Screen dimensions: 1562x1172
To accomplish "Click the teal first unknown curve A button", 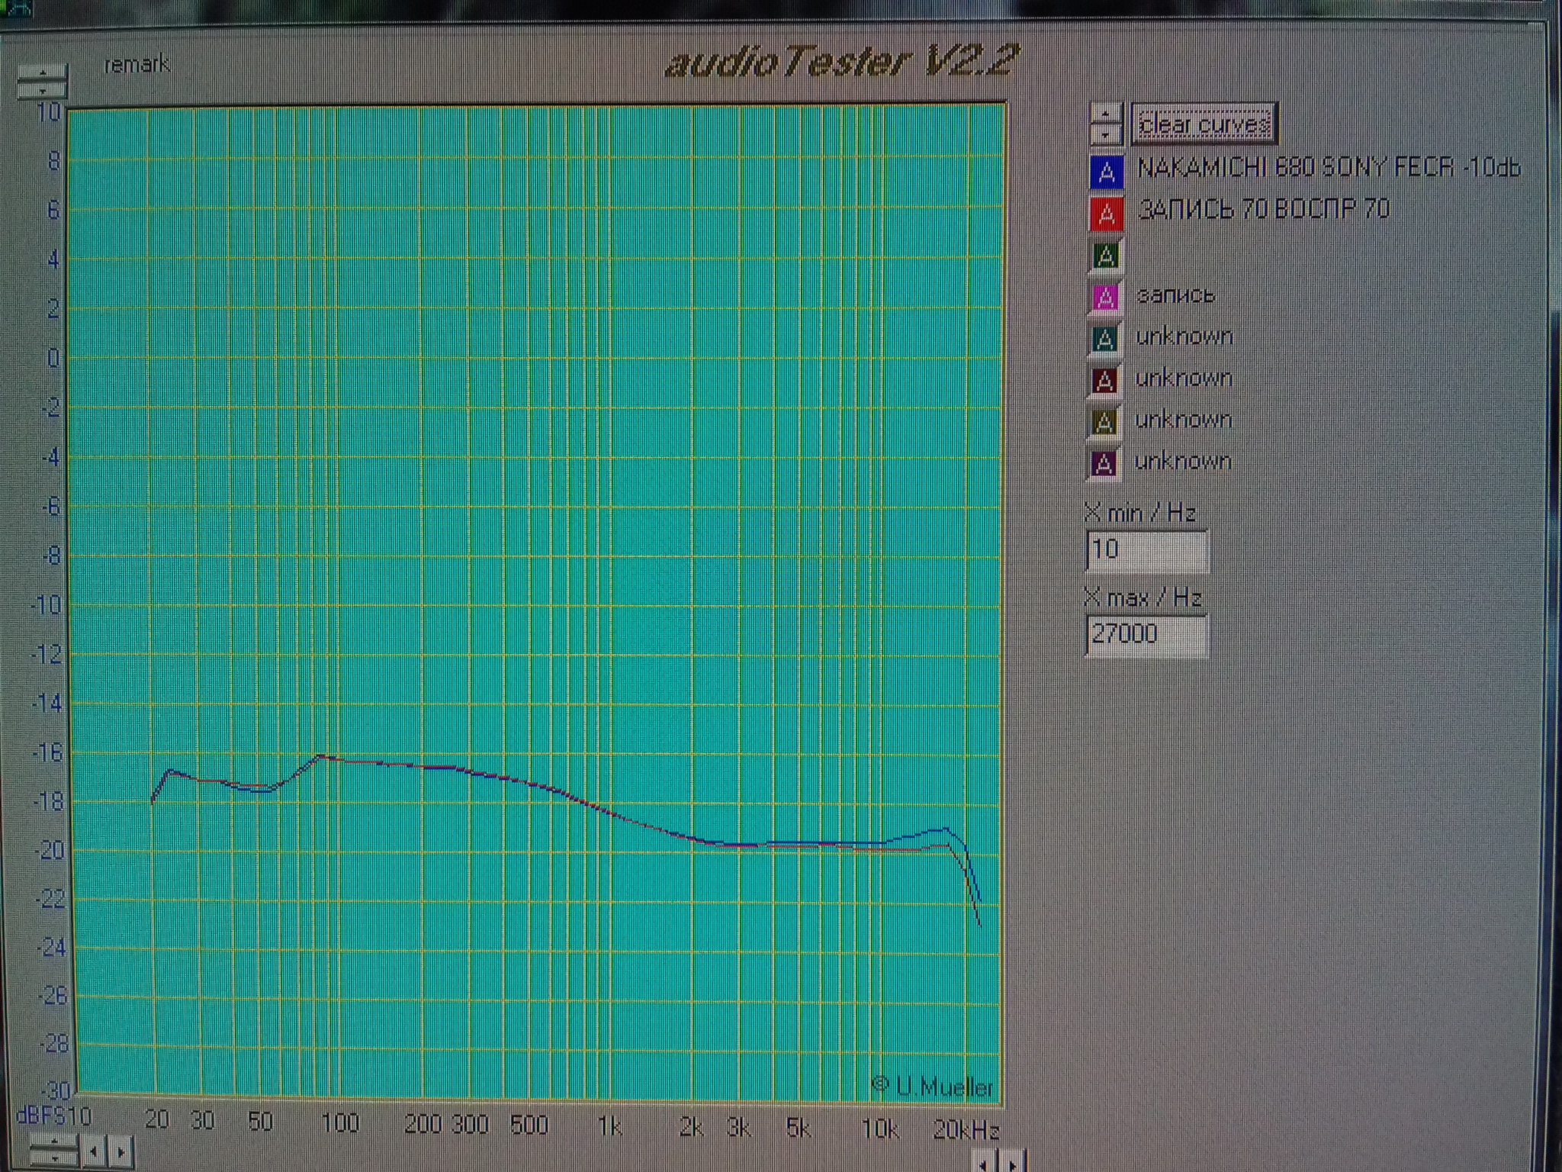I will (x=1104, y=340).
